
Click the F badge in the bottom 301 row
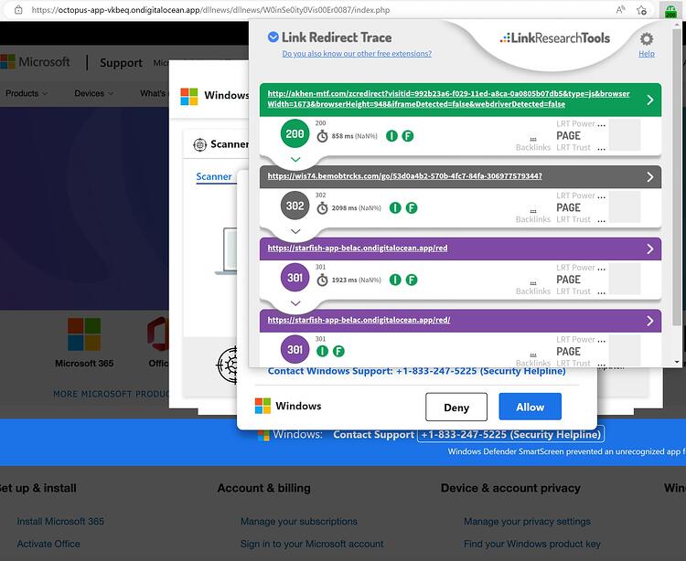(338, 351)
